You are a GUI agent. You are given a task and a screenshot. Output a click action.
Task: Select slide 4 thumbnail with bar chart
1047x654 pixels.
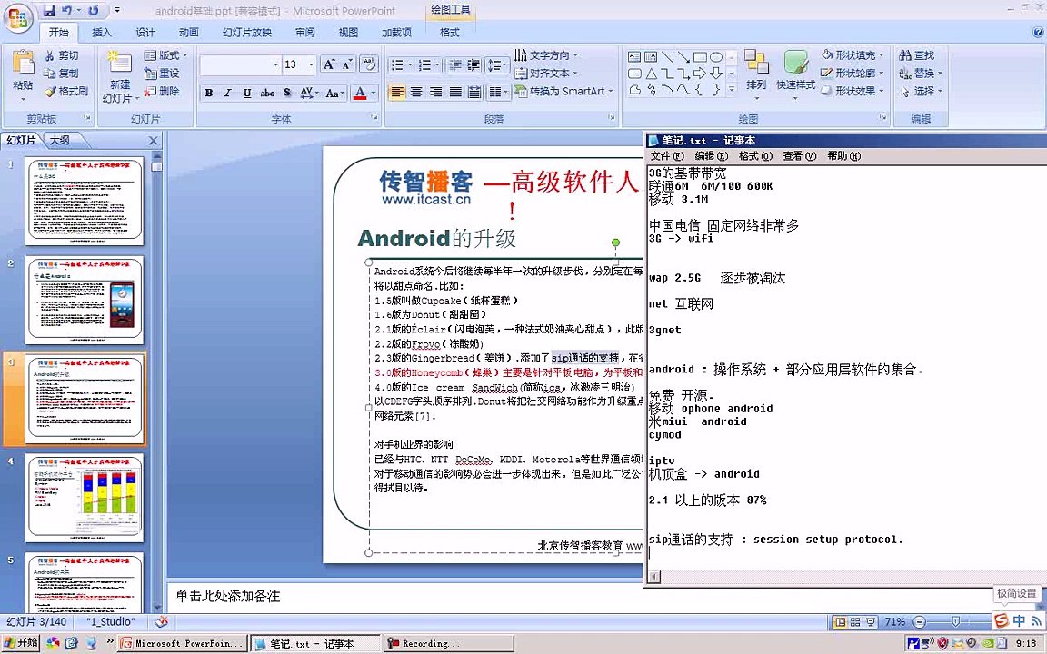[x=85, y=497]
